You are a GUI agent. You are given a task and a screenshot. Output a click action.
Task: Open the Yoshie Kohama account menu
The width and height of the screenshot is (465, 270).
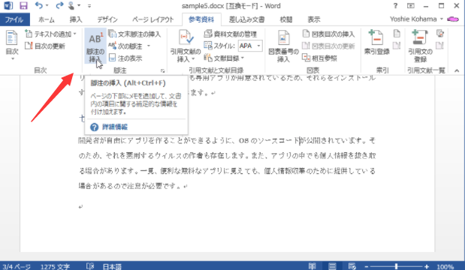click(x=416, y=19)
